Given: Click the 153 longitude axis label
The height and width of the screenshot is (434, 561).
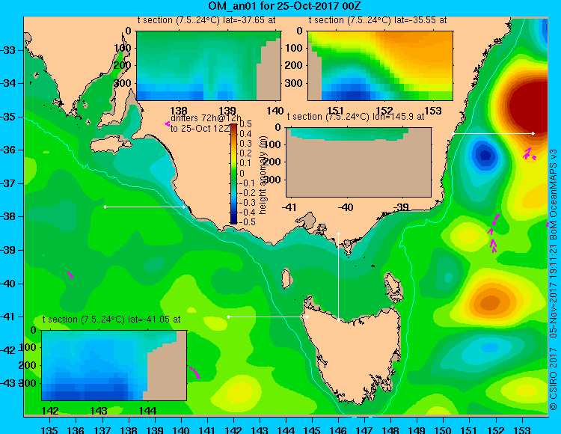Looking at the screenshot, I should [522, 430].
